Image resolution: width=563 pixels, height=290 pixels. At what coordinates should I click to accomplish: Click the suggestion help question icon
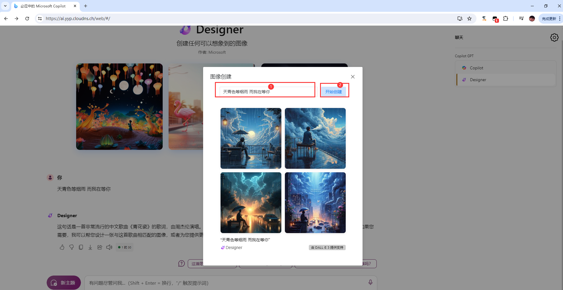click(x=182, y=263)
